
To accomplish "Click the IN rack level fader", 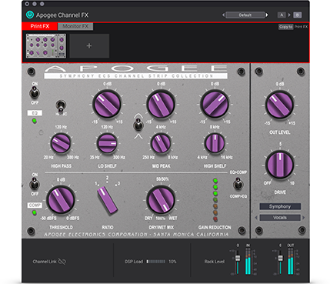I will coord(238,259).
